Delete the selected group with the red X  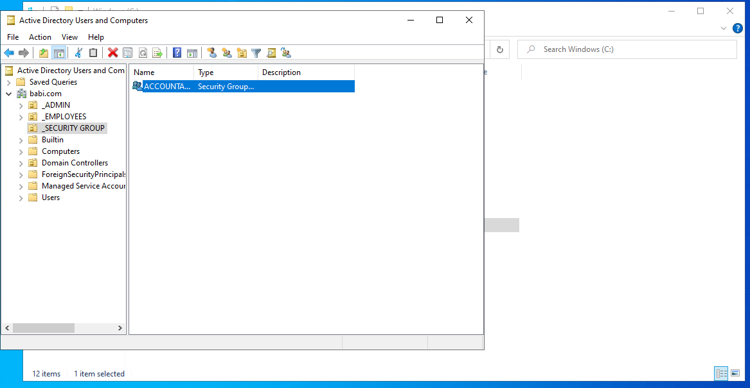tap(112, 53)
